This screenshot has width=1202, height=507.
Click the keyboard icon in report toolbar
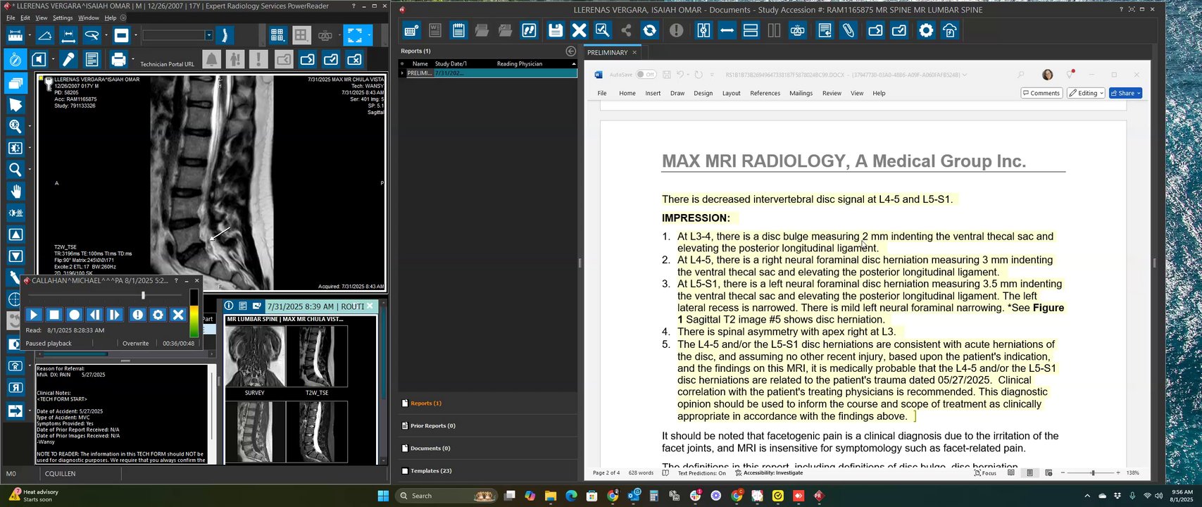click(x=411, y=30)
